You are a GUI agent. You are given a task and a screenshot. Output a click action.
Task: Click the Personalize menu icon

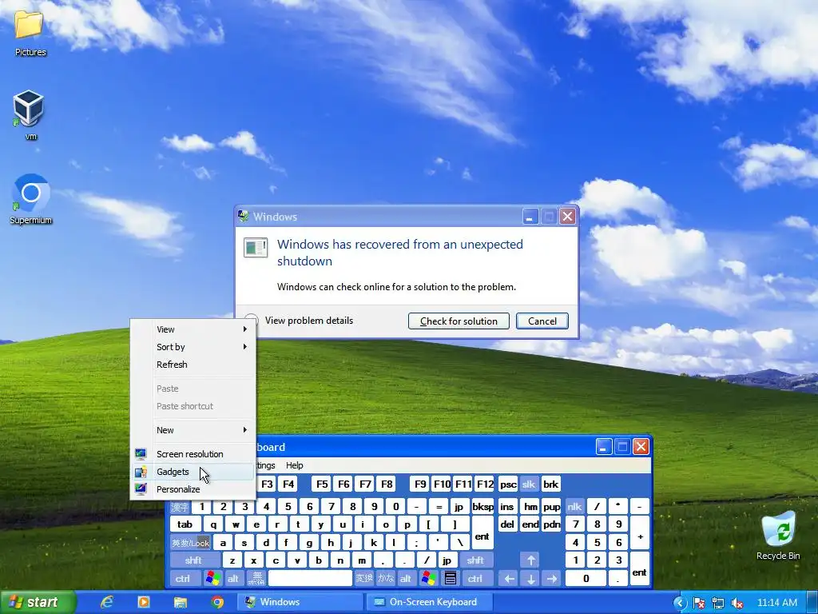click(141, 489)
